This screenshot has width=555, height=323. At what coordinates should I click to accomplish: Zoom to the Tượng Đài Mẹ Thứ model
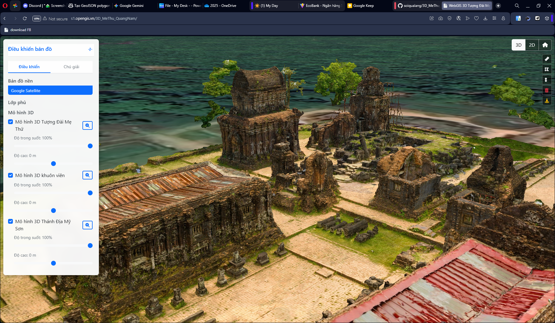(x=87, y=126)
